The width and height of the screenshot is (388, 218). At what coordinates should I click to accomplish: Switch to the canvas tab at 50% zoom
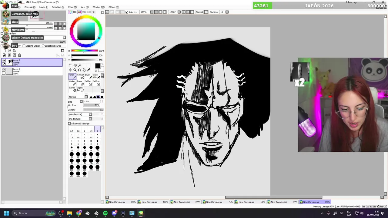tap(283, 202)
